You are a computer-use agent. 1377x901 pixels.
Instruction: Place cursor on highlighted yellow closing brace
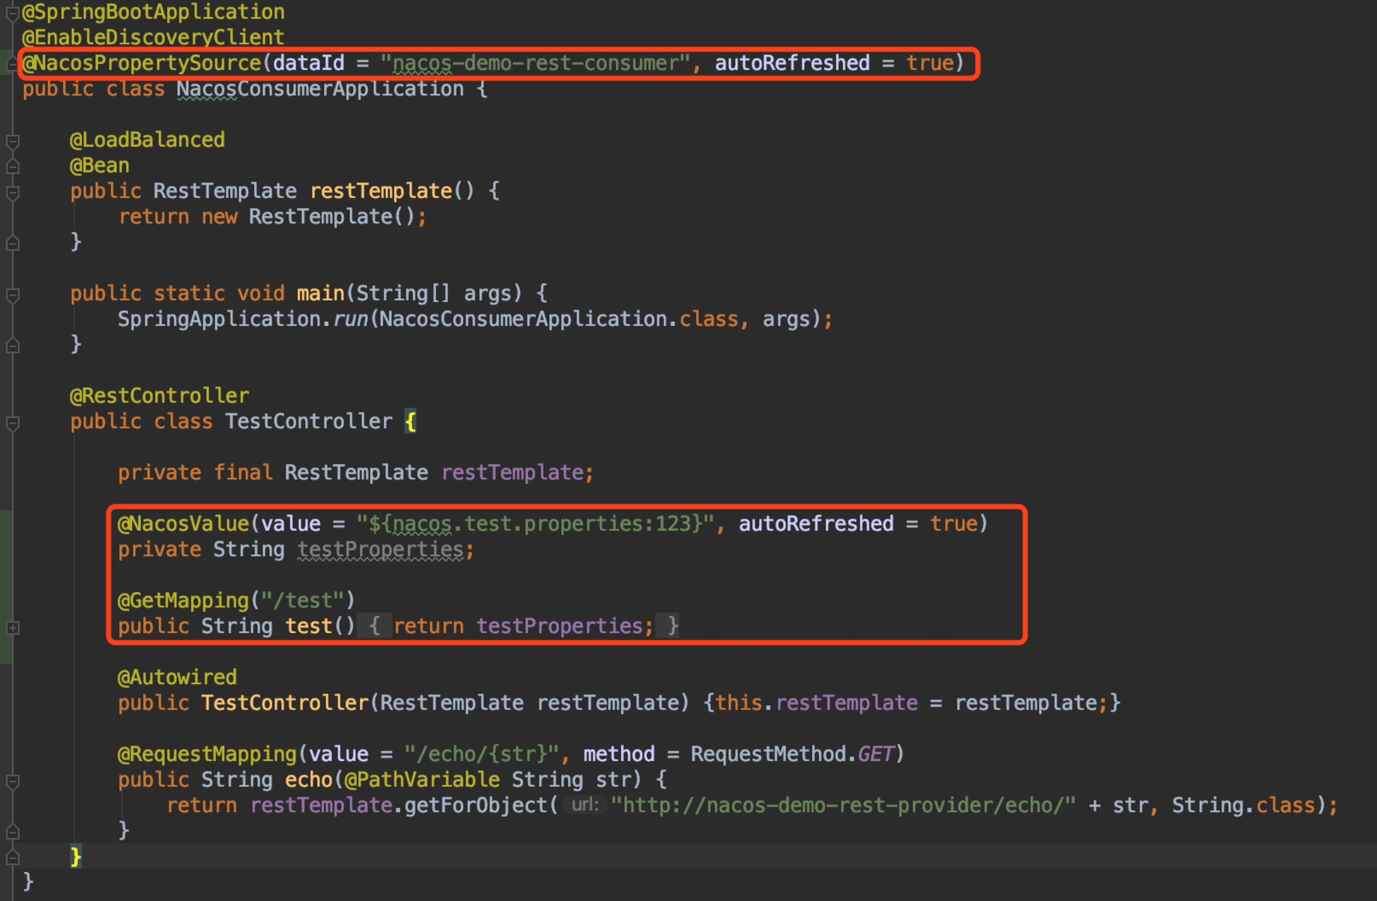click(x=75, y=856)
